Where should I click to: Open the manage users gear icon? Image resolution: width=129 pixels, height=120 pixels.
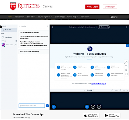click(16, 41)
